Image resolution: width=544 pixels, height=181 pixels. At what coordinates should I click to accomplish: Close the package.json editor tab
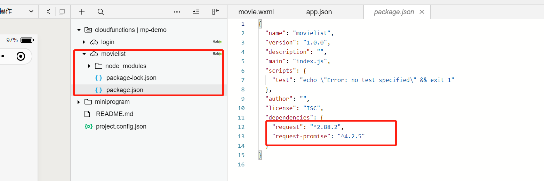click(422, 12)
